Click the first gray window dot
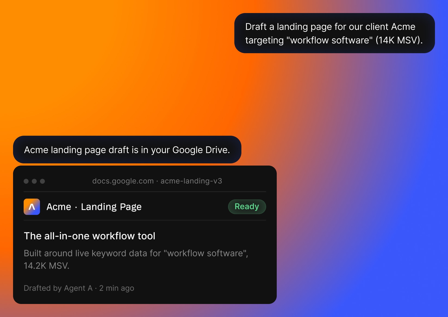448x317 pixels. pyautogui.click(x=26, y=181)
